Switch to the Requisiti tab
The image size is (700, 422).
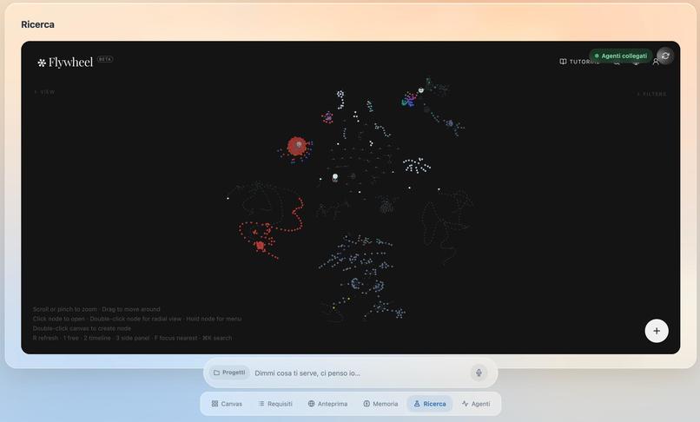pyautogui.click(x=275, y=404)
